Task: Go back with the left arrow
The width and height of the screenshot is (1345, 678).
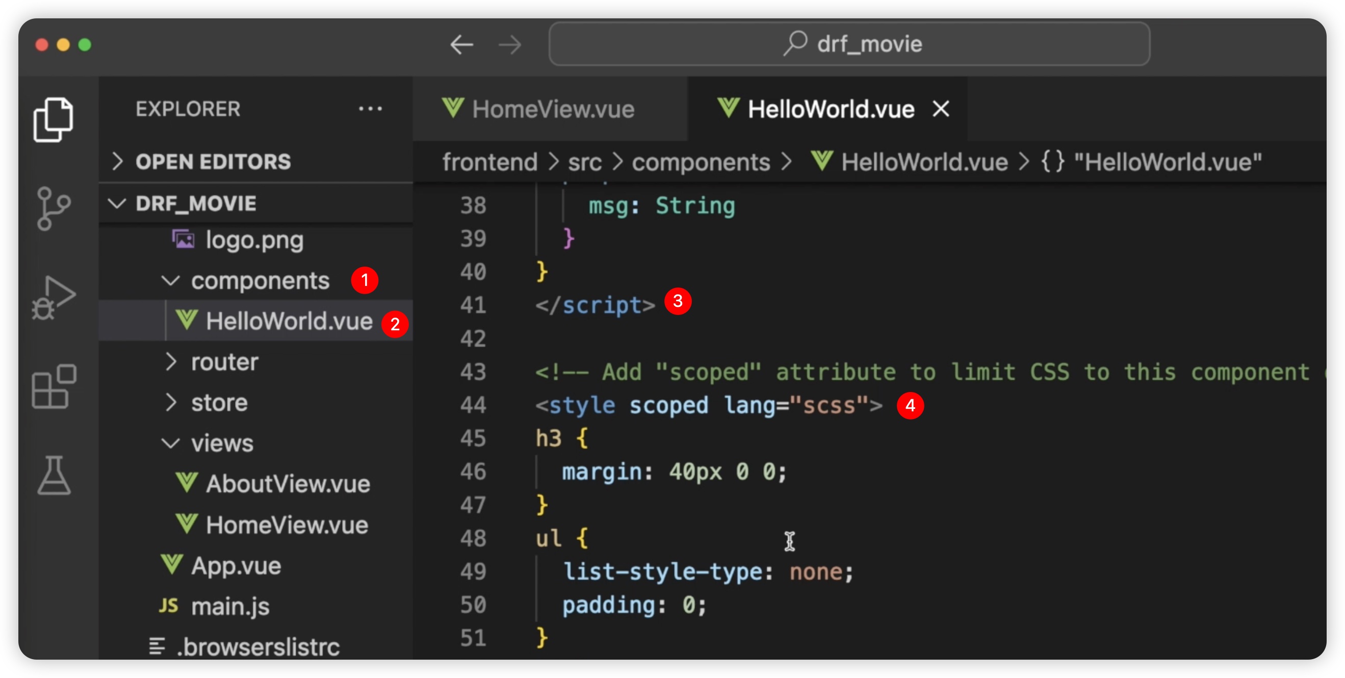Action: point(461,44)
